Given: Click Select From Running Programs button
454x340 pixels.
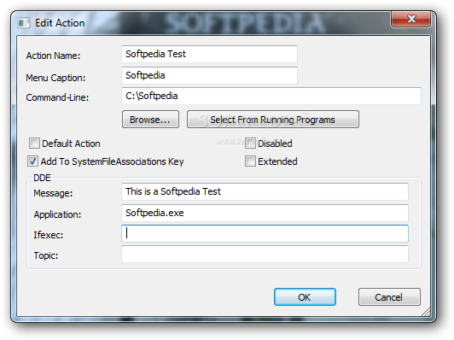Looking at the screenshot, I should coord(273,119).
